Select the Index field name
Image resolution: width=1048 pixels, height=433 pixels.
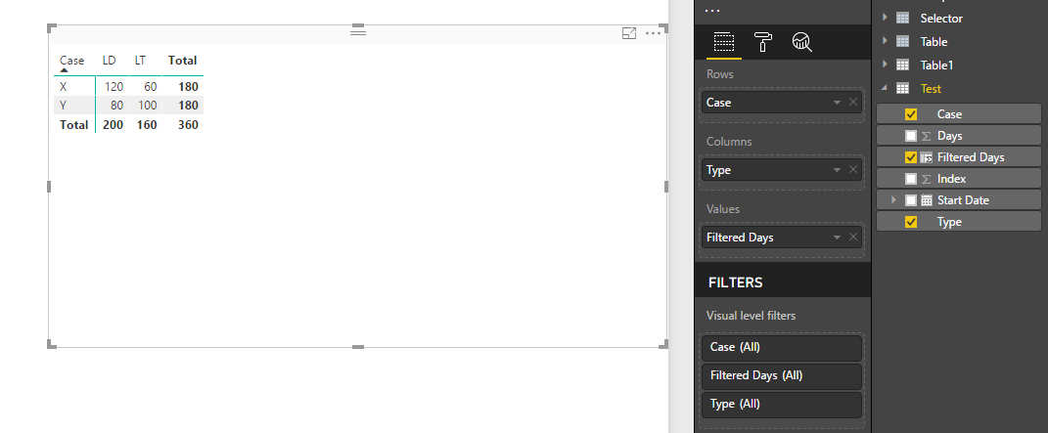[x=952, y=179]
